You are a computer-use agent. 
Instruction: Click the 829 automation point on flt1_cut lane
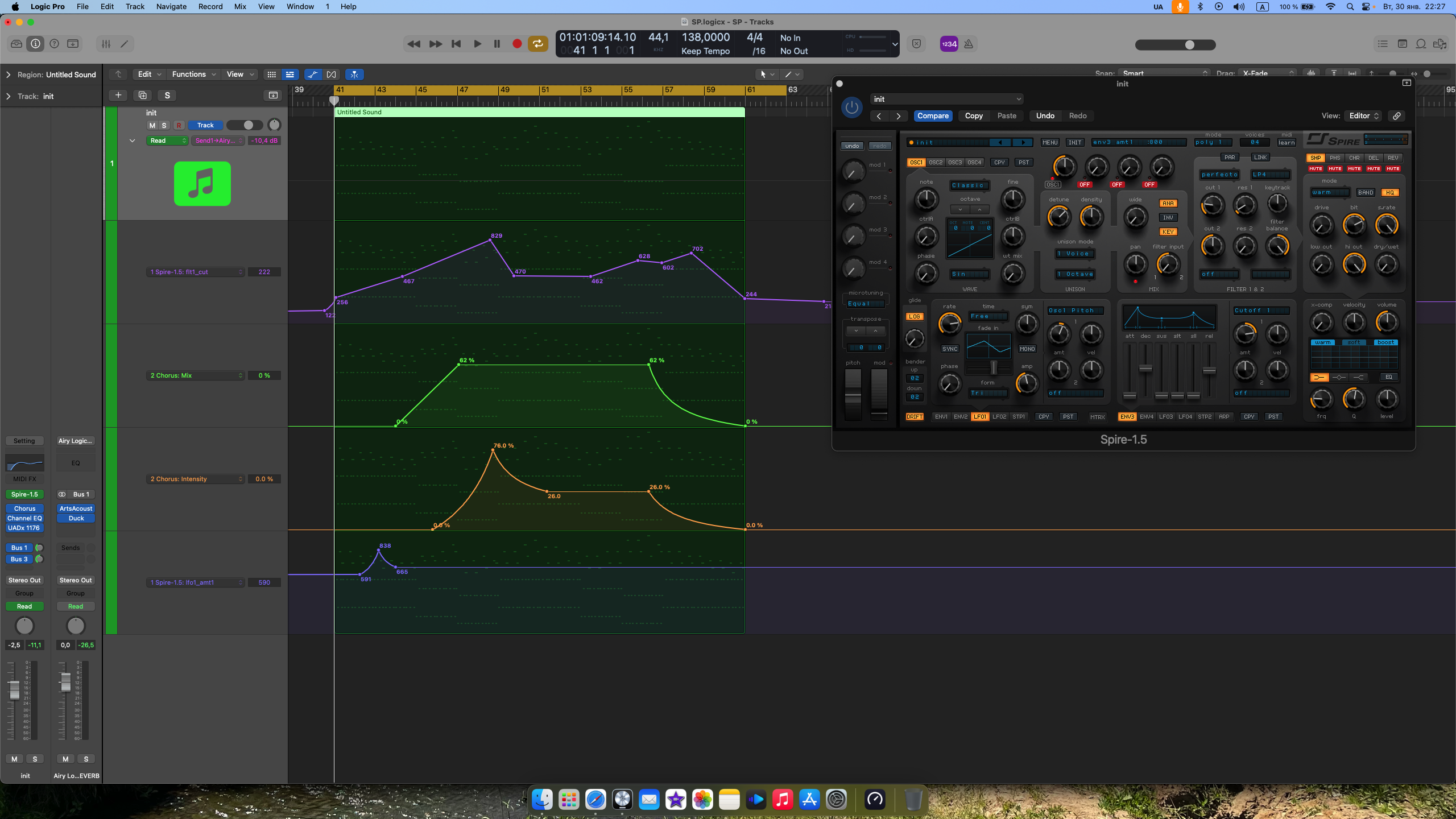pos(490,241)
